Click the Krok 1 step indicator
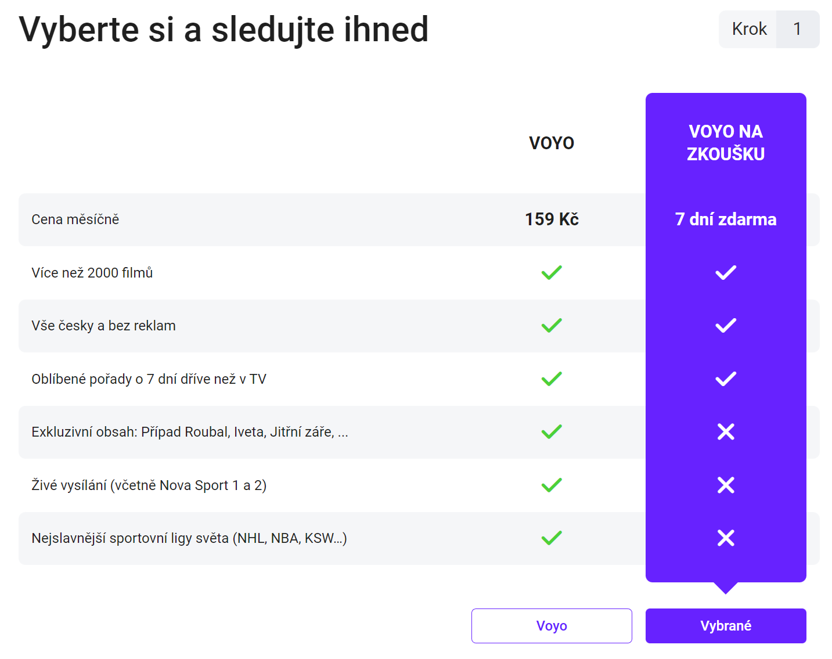 coord(768,29)
